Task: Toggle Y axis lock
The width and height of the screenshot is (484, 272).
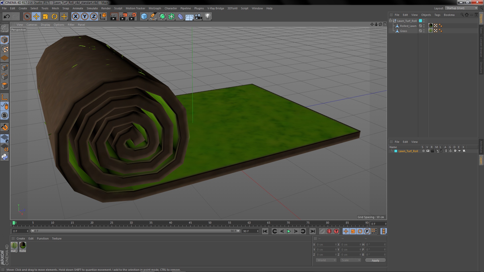Action: point(84,17)
